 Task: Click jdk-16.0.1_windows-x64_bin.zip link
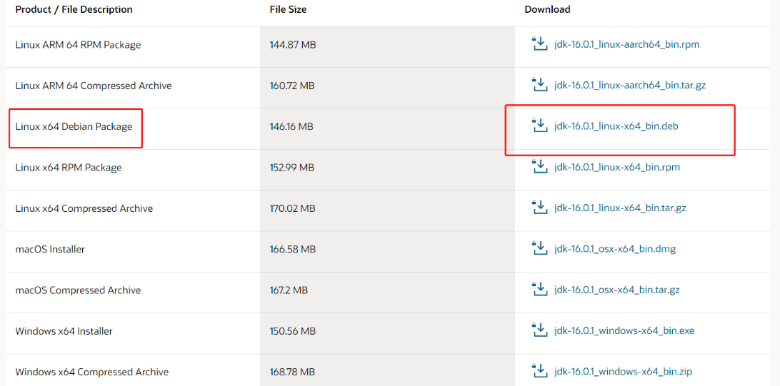pos(623,371)
